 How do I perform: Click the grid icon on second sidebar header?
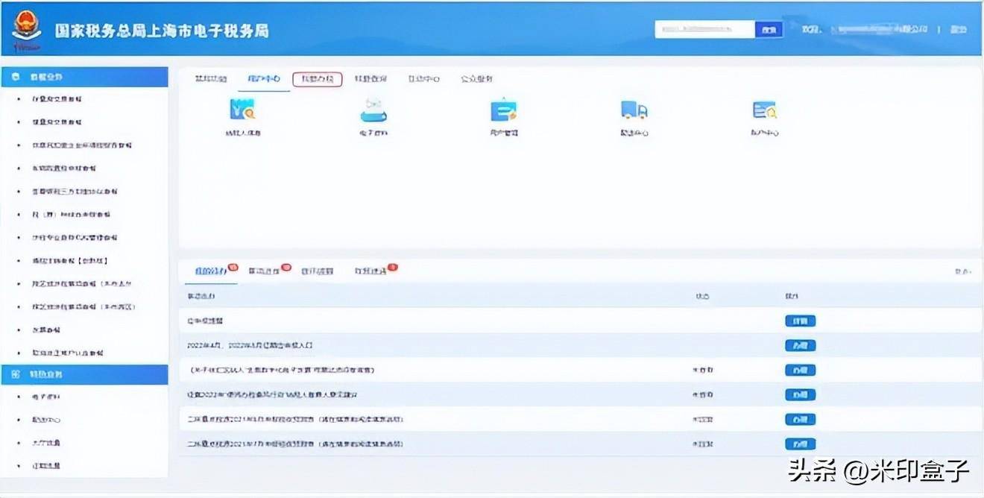point(16,374)
